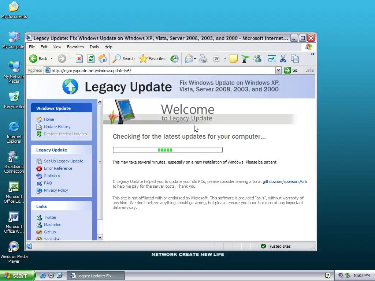Open Mastodon link in sidebar
Viewport: 375px width, 281px height.
(53, 225)
